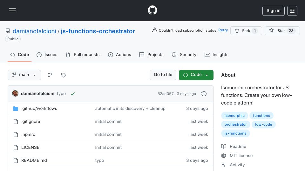
Task: Click the pulse icon beside Activity
Action: click(224, 165)
